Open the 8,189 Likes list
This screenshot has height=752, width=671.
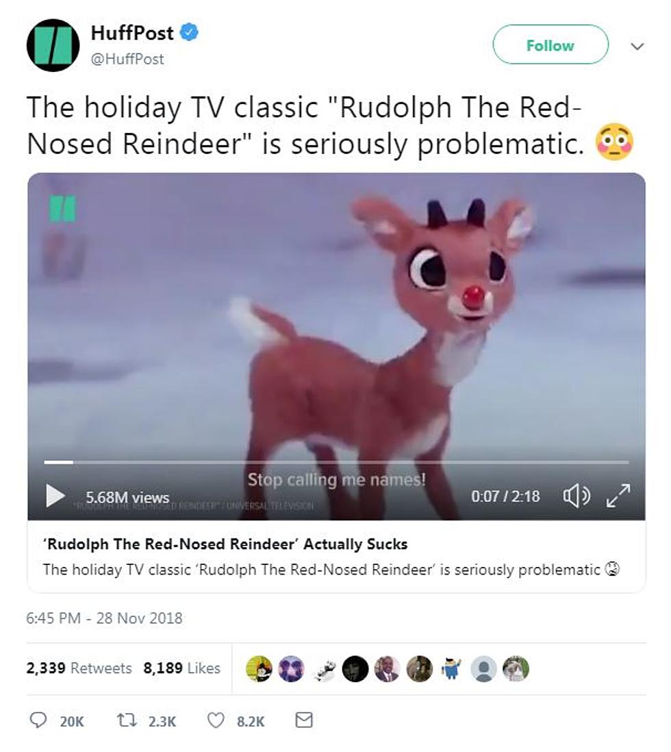point(181,668)
